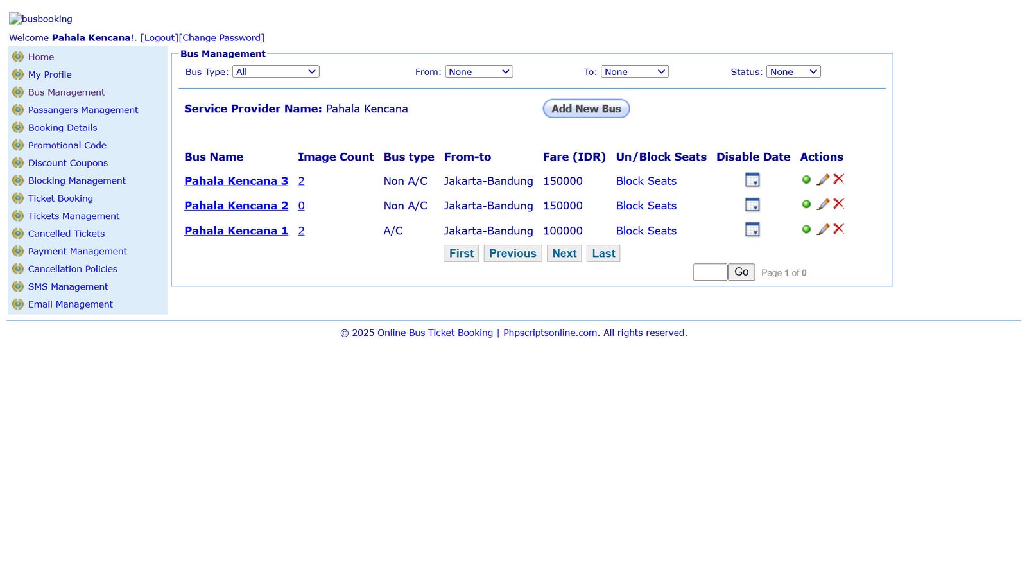Image resolution: width=1027 pixels, height=578 pixels.
Task: Open the Pahala Kencana 2 bus link
Action: 236,206
